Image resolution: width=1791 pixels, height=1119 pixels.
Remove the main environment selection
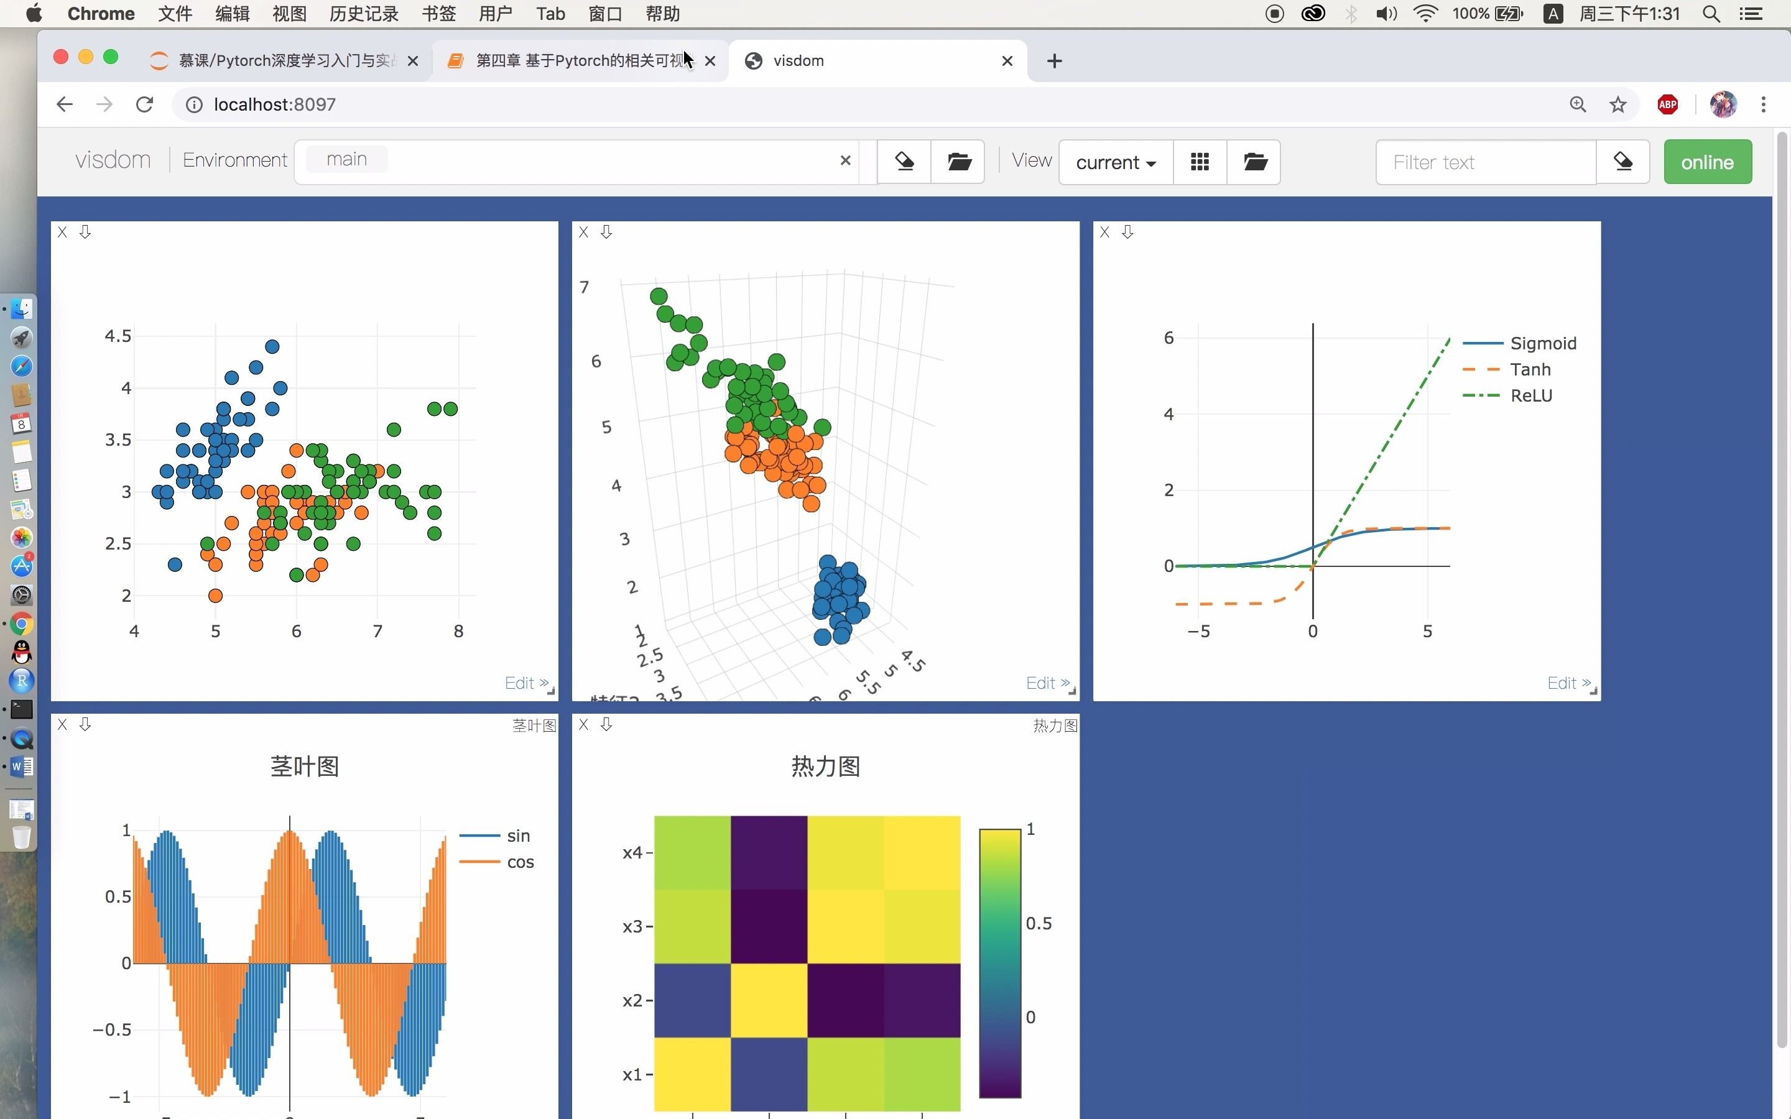[845, 160]
